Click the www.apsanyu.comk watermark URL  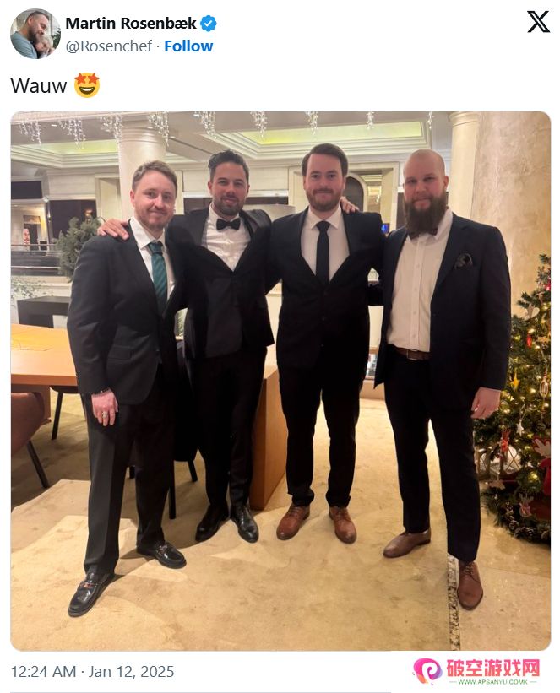(x=492, y=681)
